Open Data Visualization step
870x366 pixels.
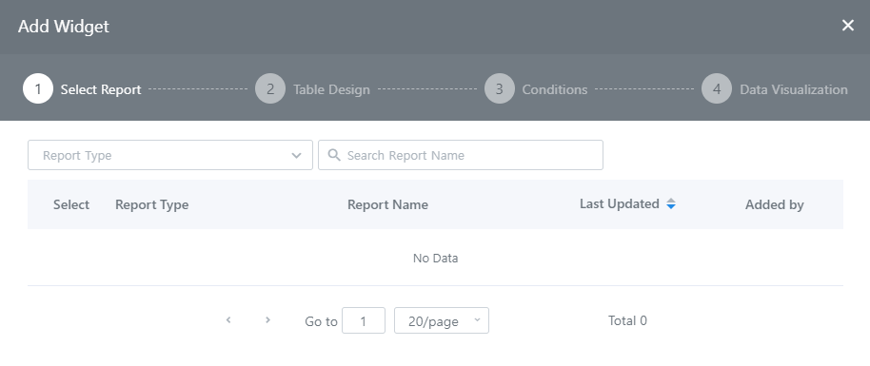pos(794,89)
